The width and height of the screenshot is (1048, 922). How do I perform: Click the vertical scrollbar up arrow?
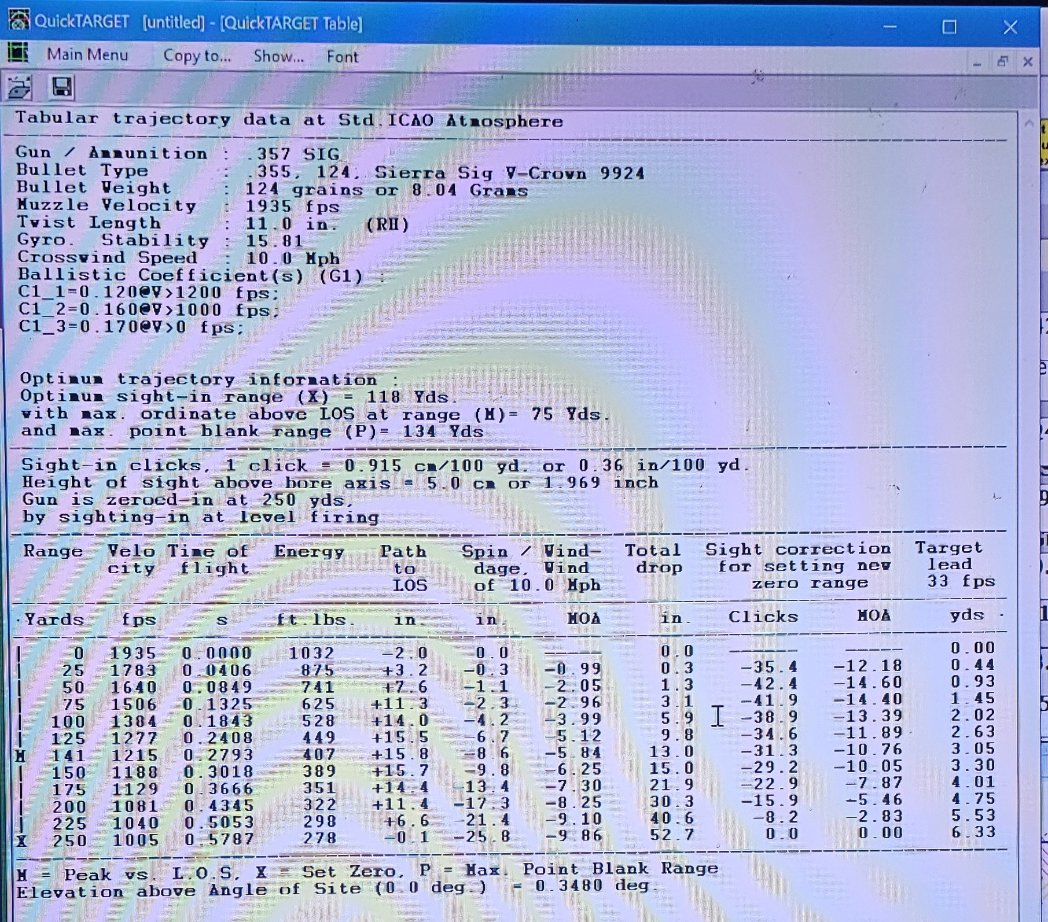tap(1029, 123)
